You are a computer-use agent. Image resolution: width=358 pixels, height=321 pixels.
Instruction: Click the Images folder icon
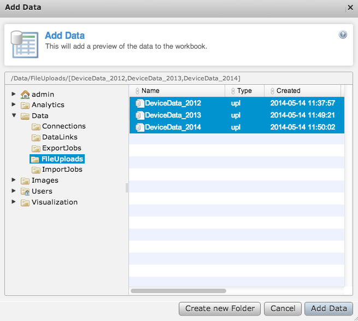[x=25, y=180]
